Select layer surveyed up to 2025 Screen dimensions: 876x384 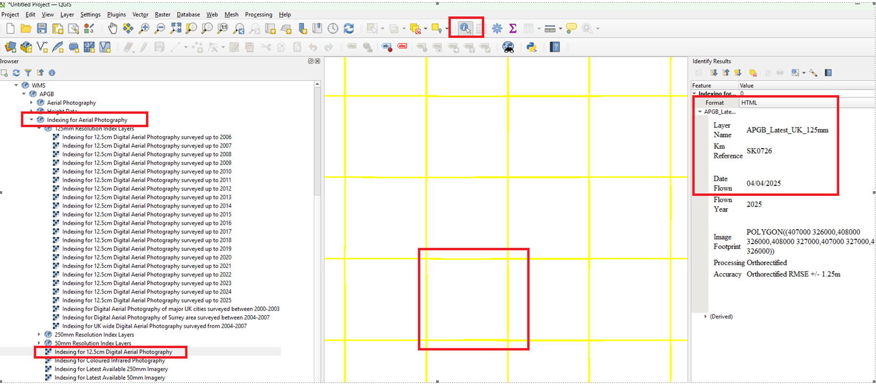click(146, 300)
